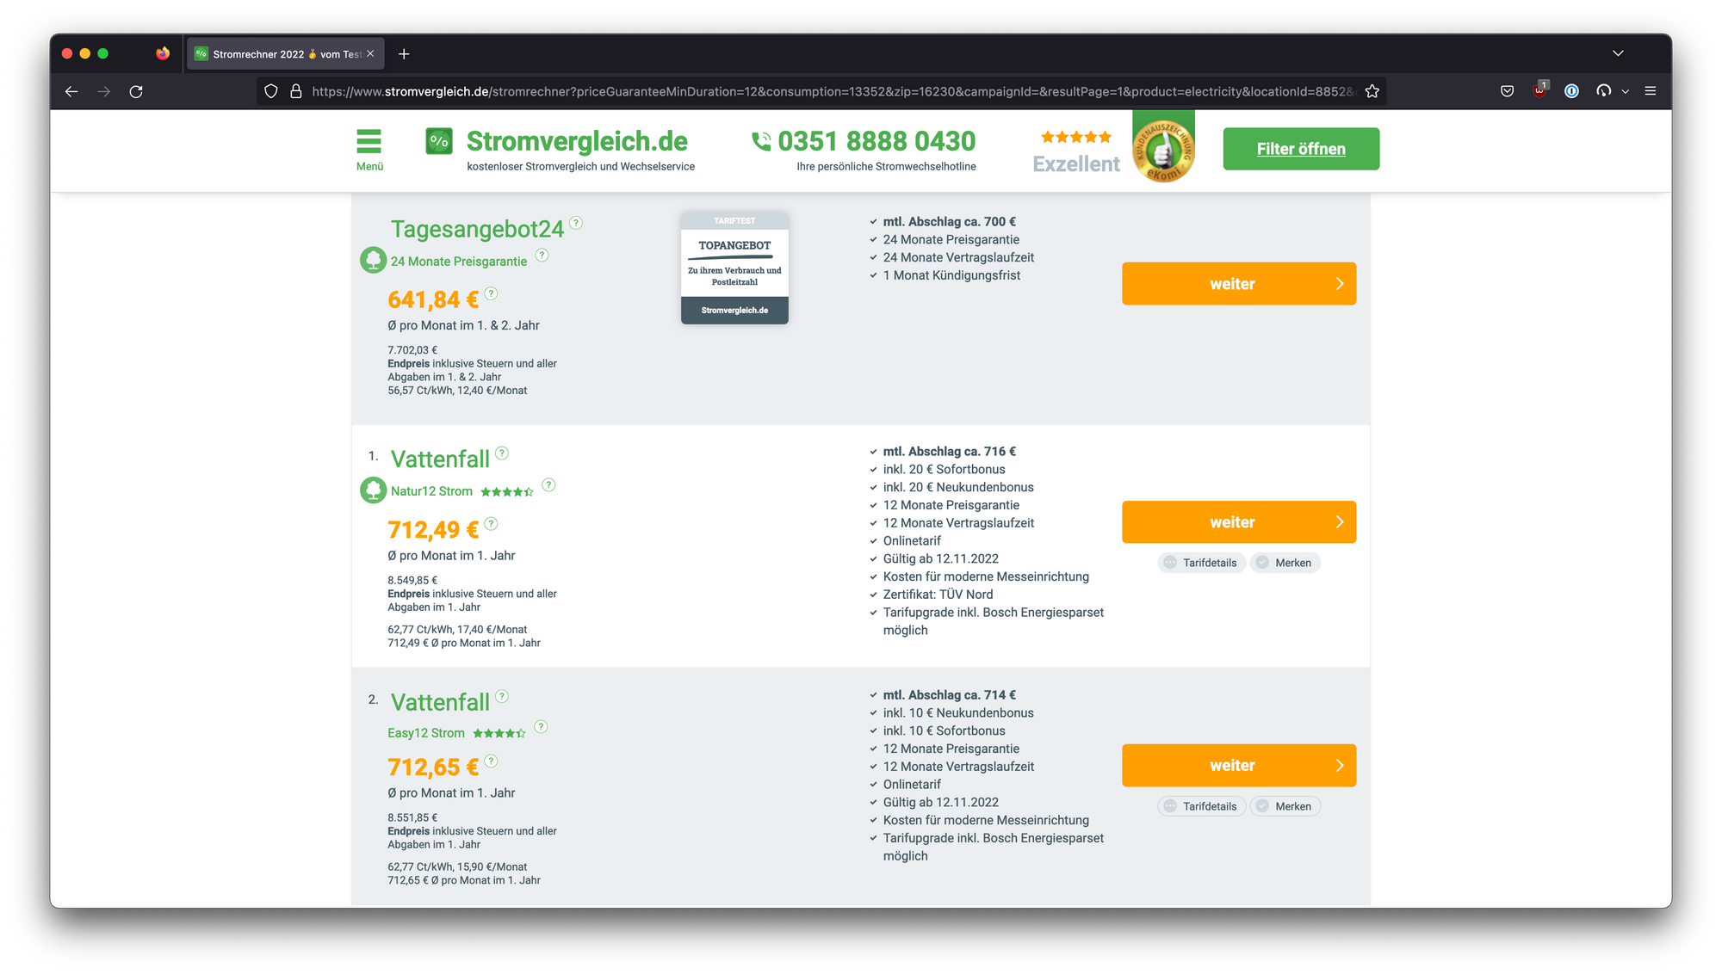Open help icon next to Tagesangebot24 title
This screenshot has width=1722, height=974.
(x=576, y=223)
